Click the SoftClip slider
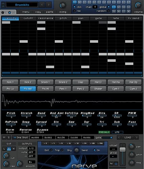Viewport: 144px width, 169px height. (71, 116)
